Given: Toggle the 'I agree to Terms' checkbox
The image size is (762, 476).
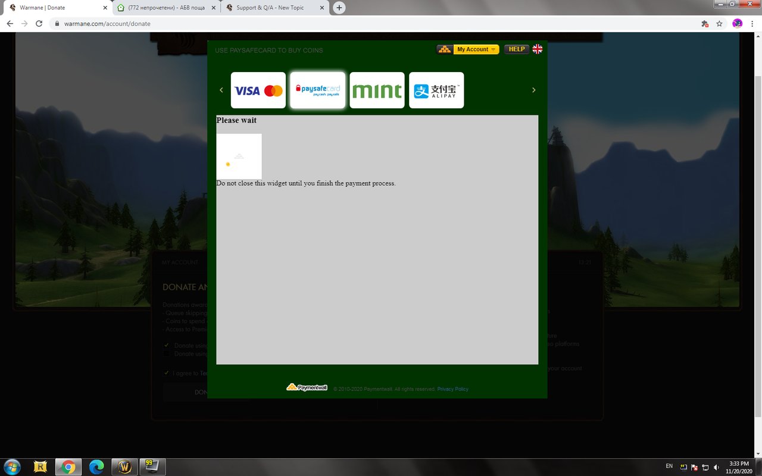Looking at the screenshot, I should [x=167, y=373].
